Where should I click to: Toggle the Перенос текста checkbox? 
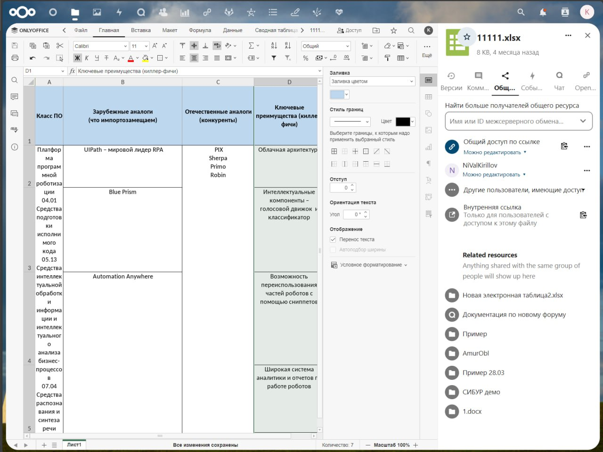[333, 239]
